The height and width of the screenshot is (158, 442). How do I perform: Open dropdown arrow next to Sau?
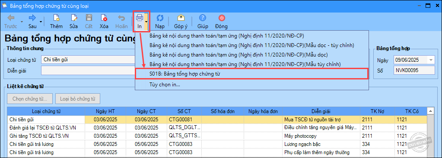[x=41, y=22]
